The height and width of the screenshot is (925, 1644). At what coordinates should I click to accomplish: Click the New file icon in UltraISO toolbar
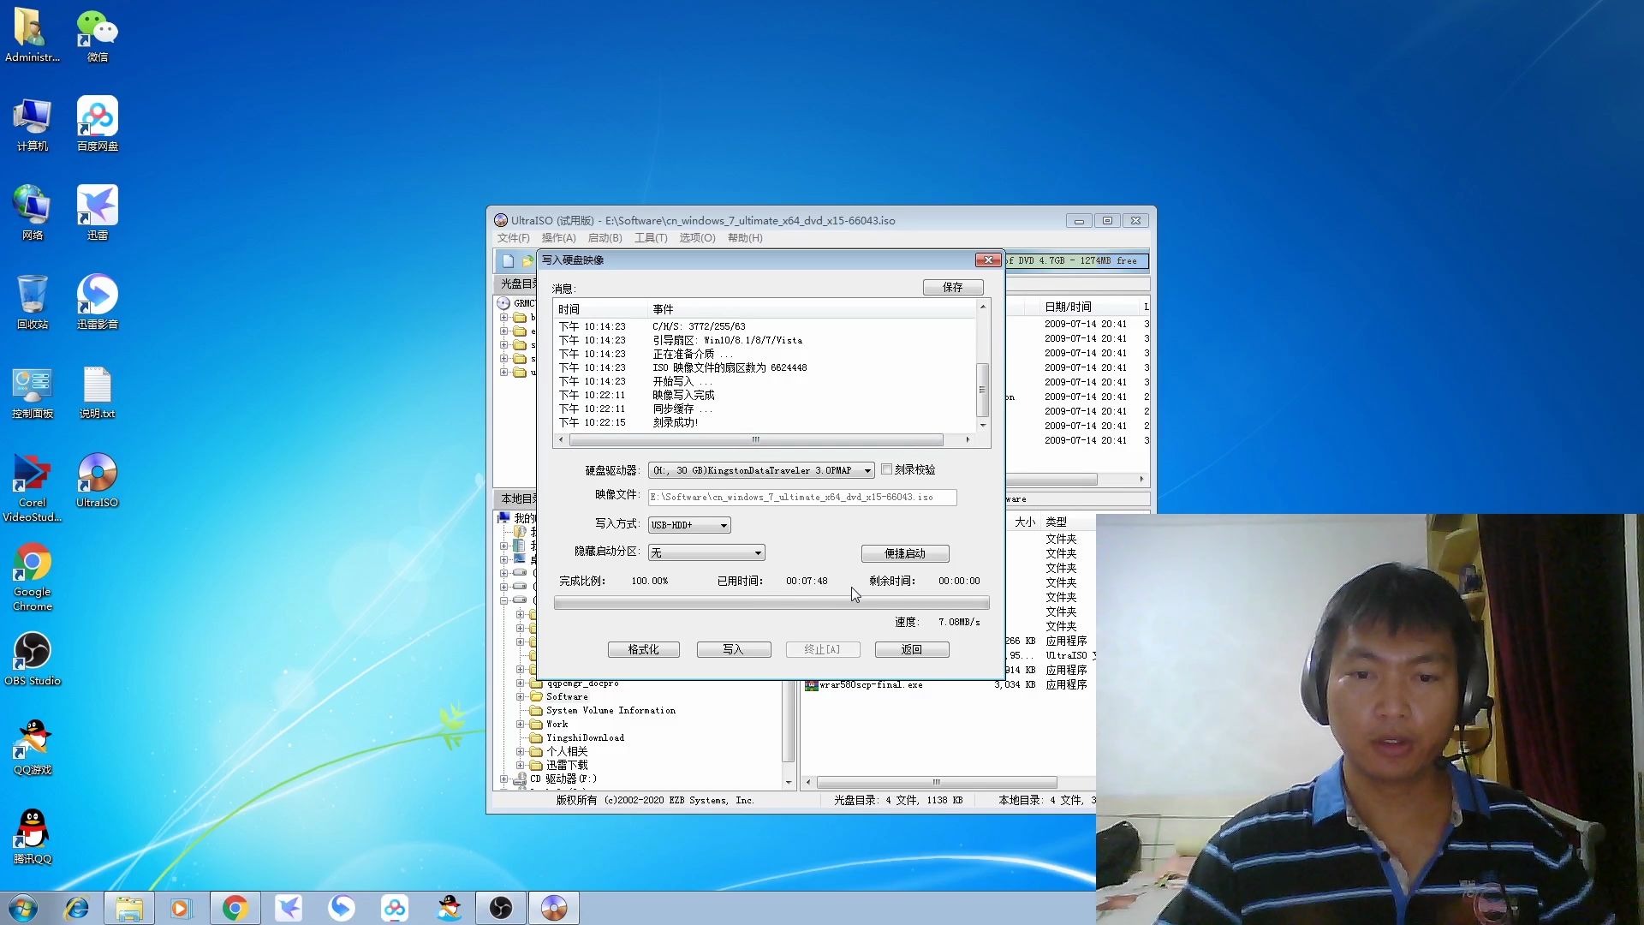click(x=508, y=261)
